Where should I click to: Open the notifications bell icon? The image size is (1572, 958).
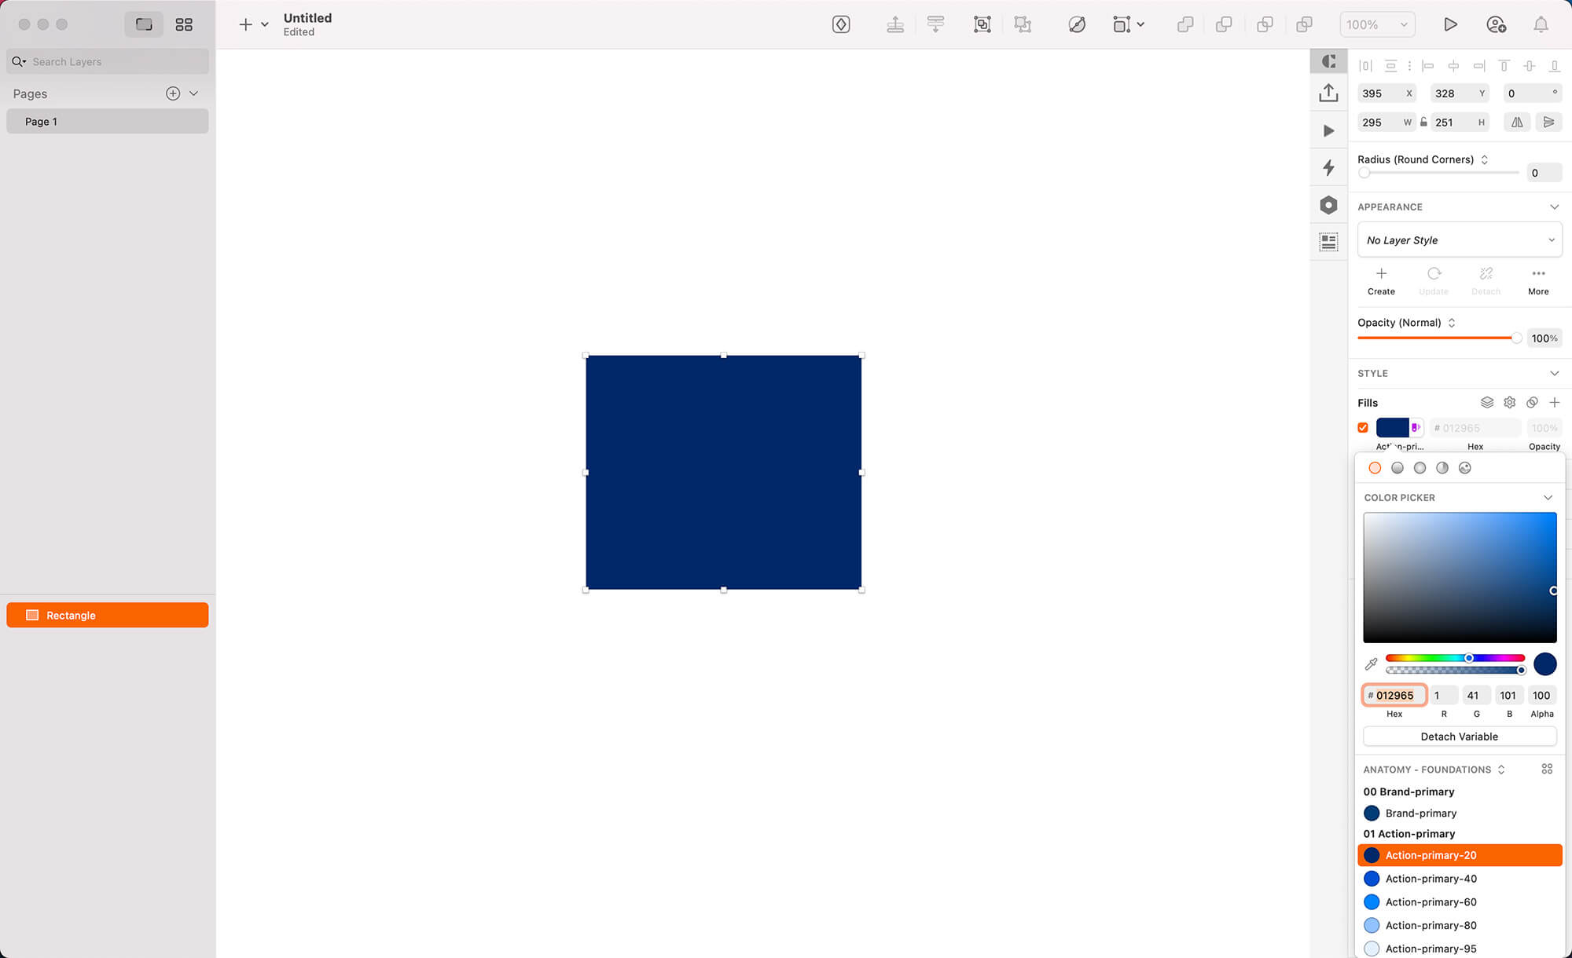(1541, 24)
